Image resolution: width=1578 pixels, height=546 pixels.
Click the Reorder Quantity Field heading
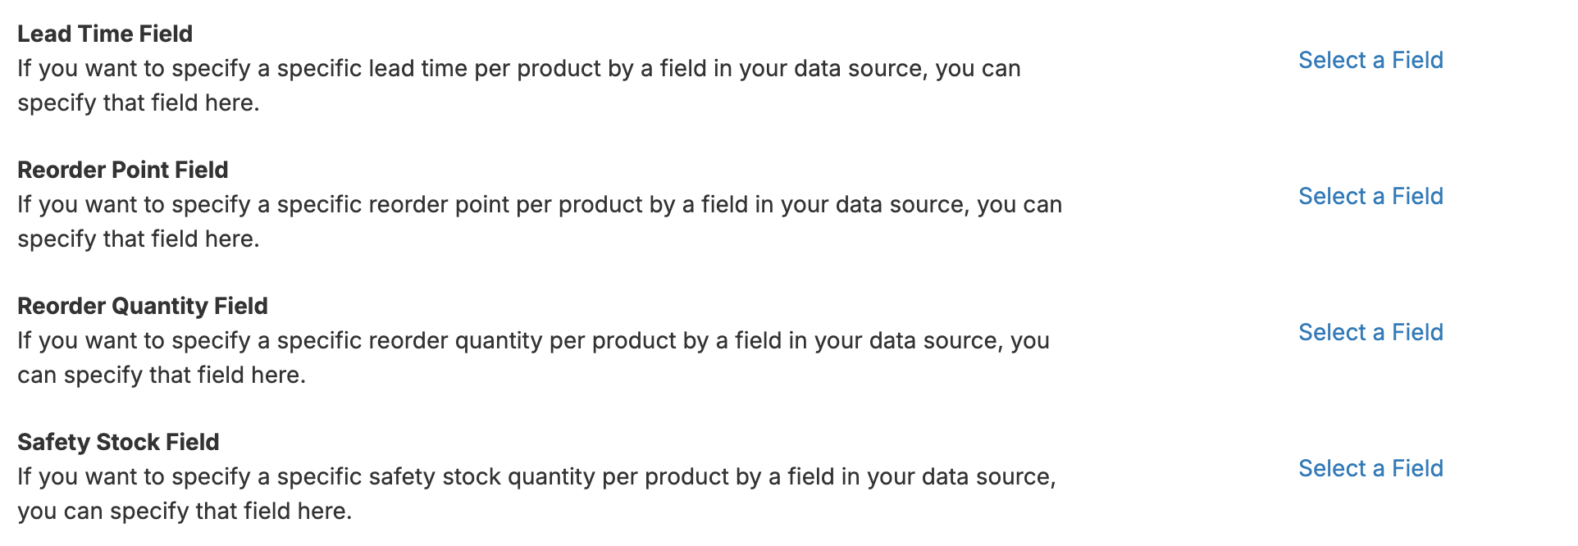(x=142, y=306)
